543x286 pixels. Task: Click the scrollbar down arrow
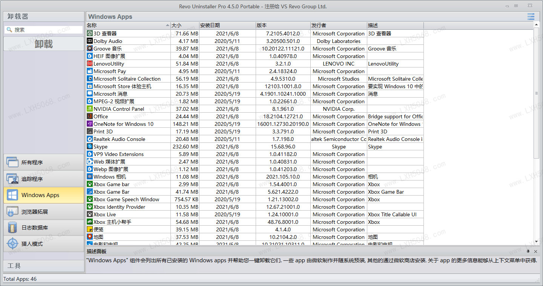(537, 242)
